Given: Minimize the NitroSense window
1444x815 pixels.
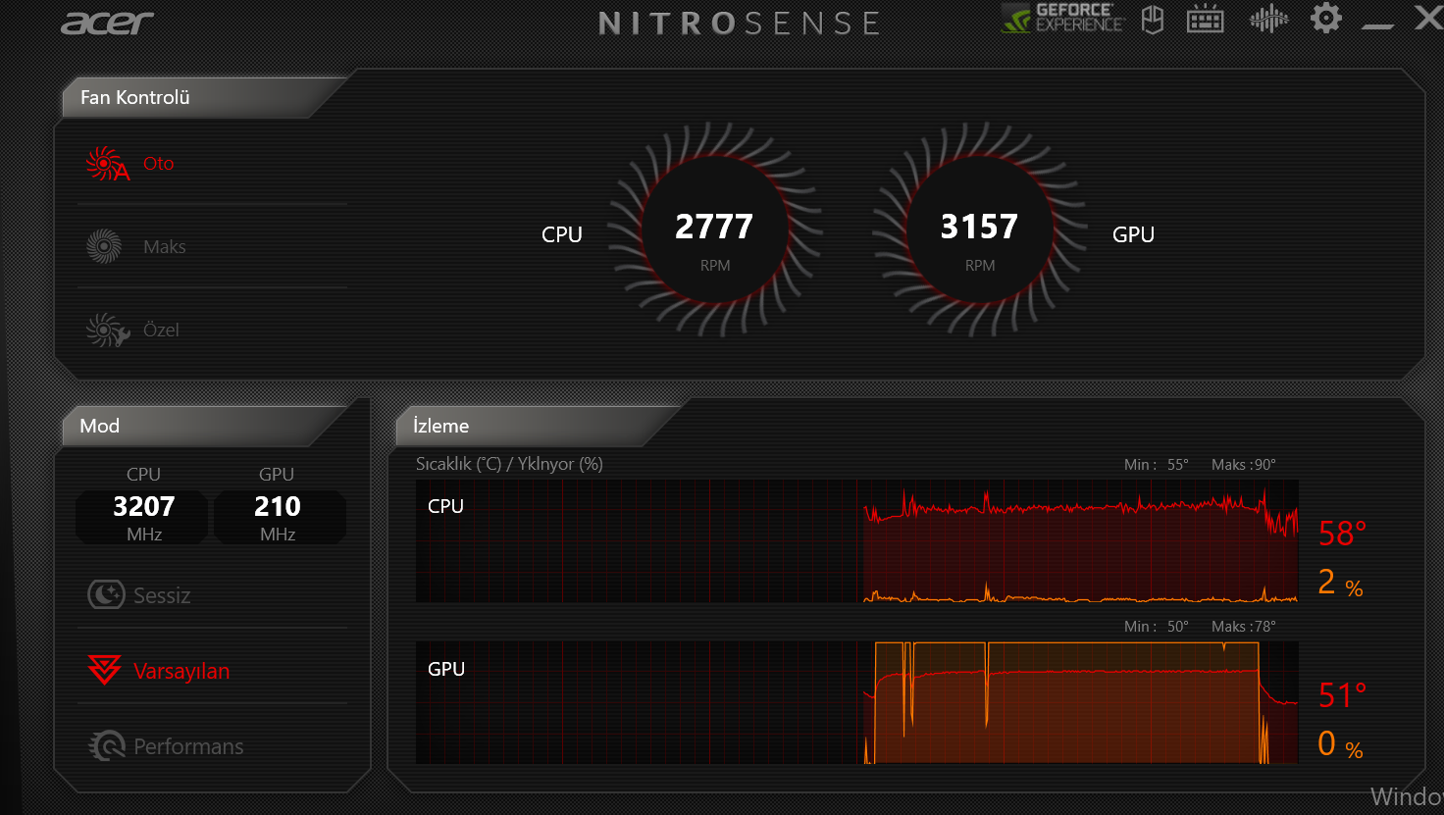Looking at the screenshot, I should tap(1378, 26).
